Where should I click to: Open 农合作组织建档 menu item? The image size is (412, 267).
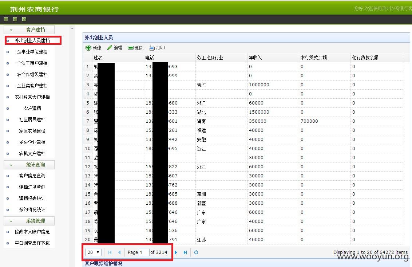32,74
